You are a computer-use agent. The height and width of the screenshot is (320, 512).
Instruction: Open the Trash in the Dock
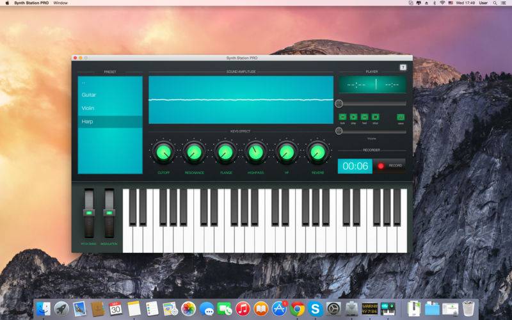(x=468, y=308)
